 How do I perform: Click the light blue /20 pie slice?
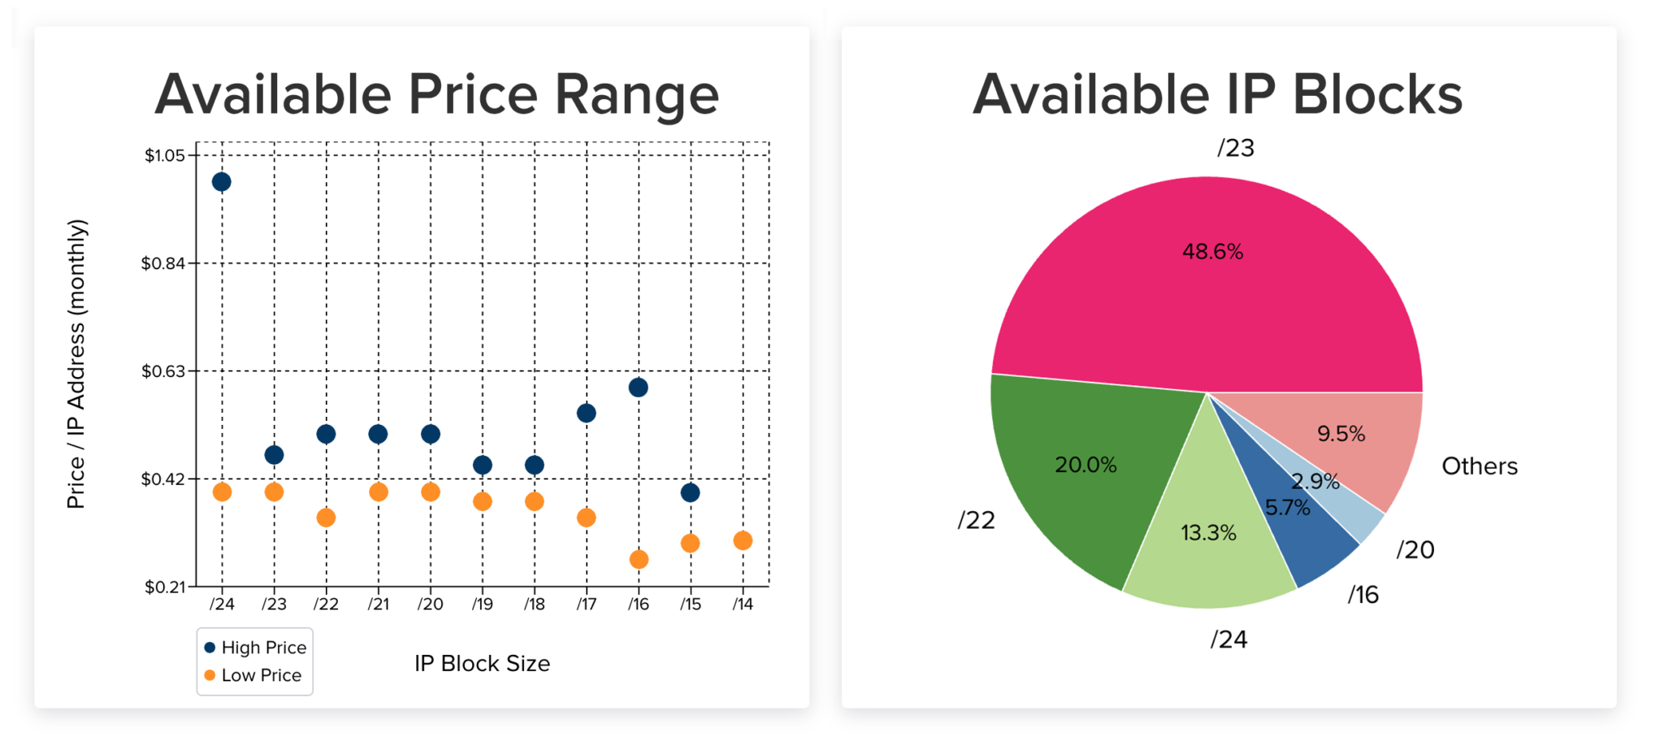[1349, 504]
